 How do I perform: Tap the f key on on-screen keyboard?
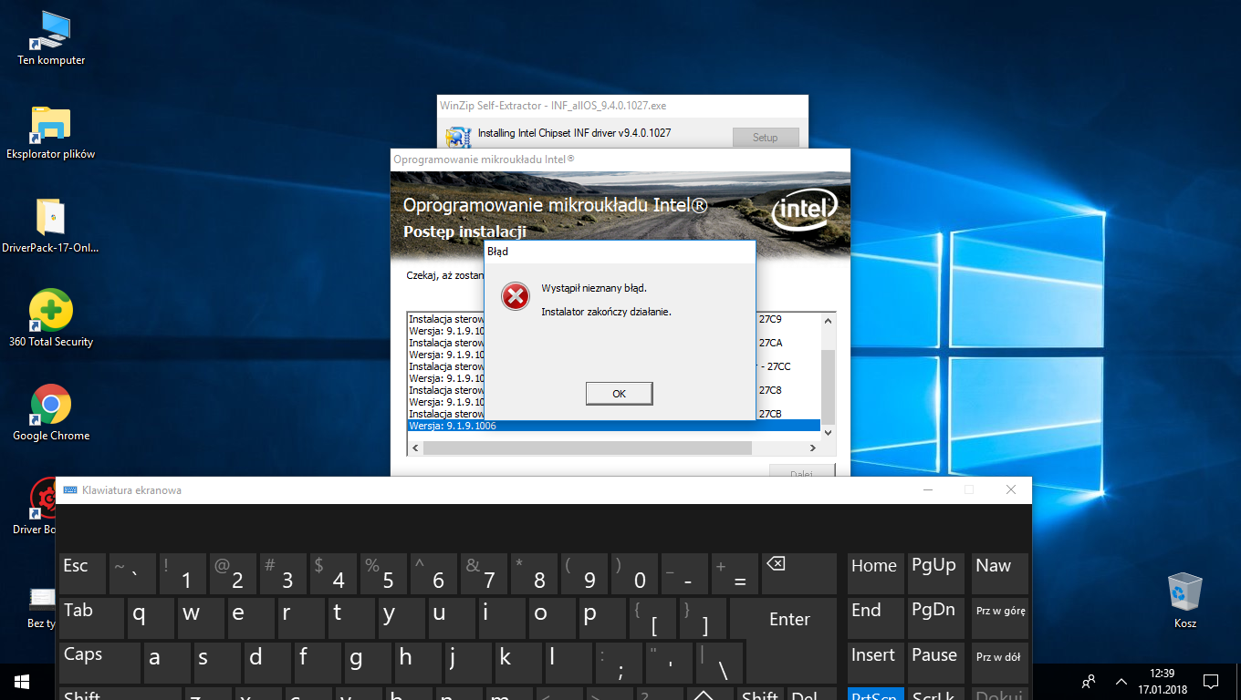coord(318,663)
